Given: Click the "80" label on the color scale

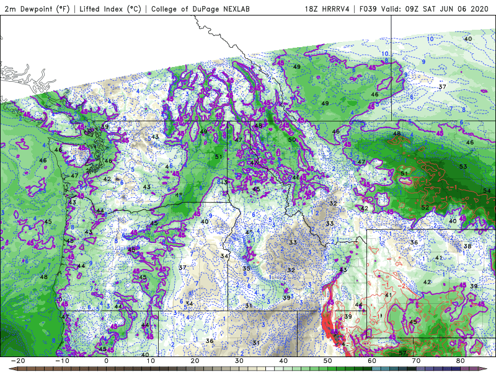Looking at the screenshot, I should [x=461, y=361].
